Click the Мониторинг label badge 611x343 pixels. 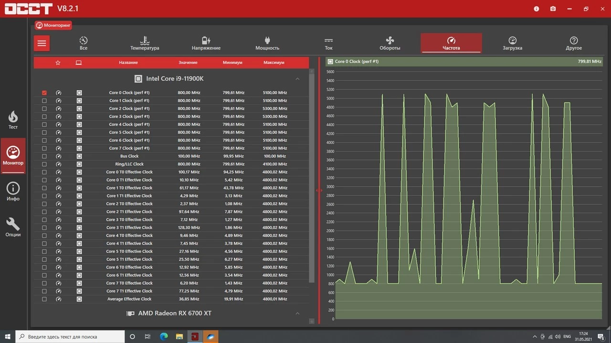53,25
